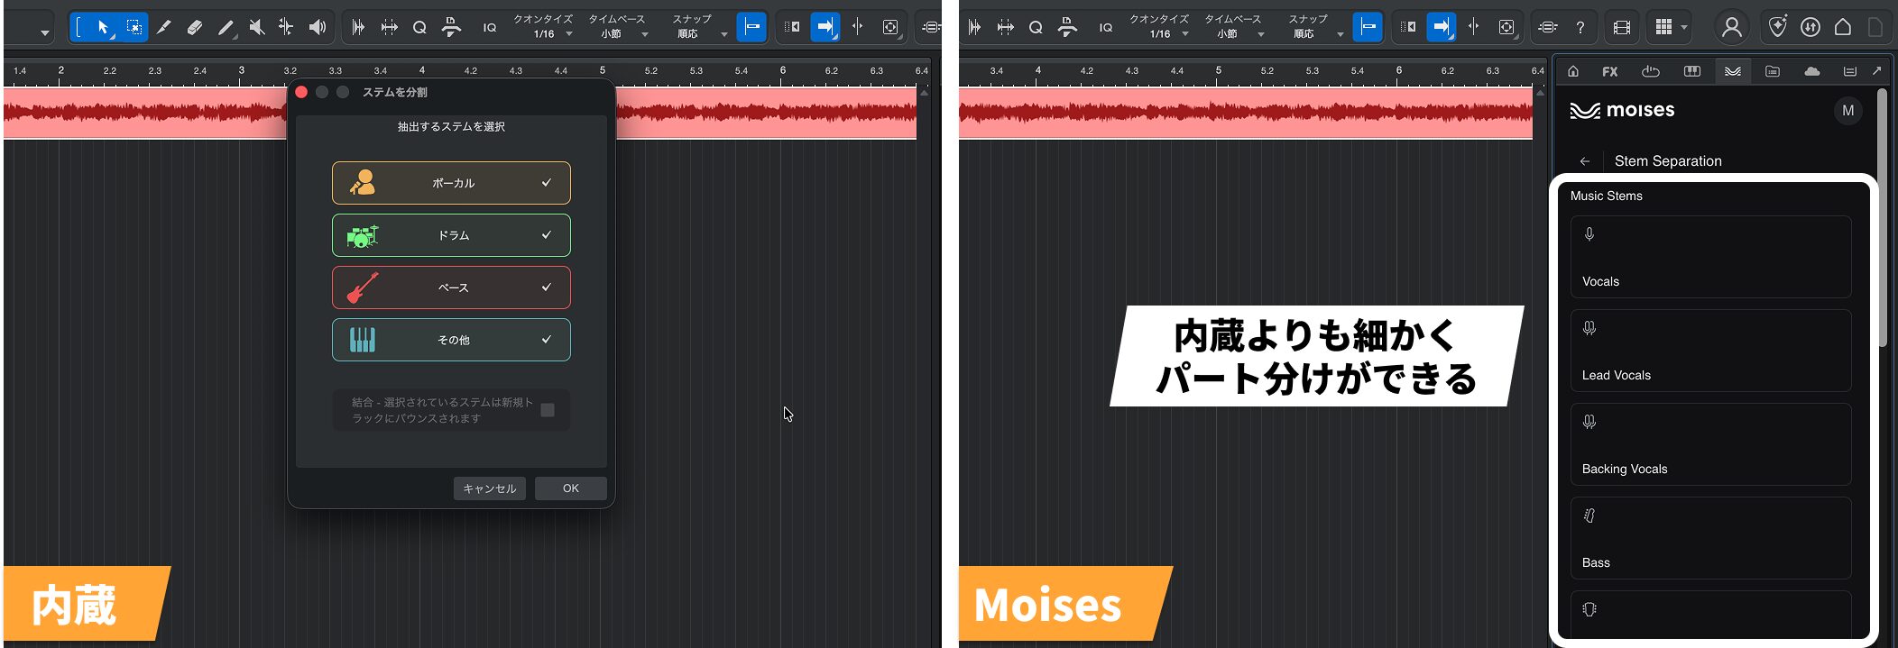1898x648 pixels.
Task: Select the Eraser tool
Action: 194,28
